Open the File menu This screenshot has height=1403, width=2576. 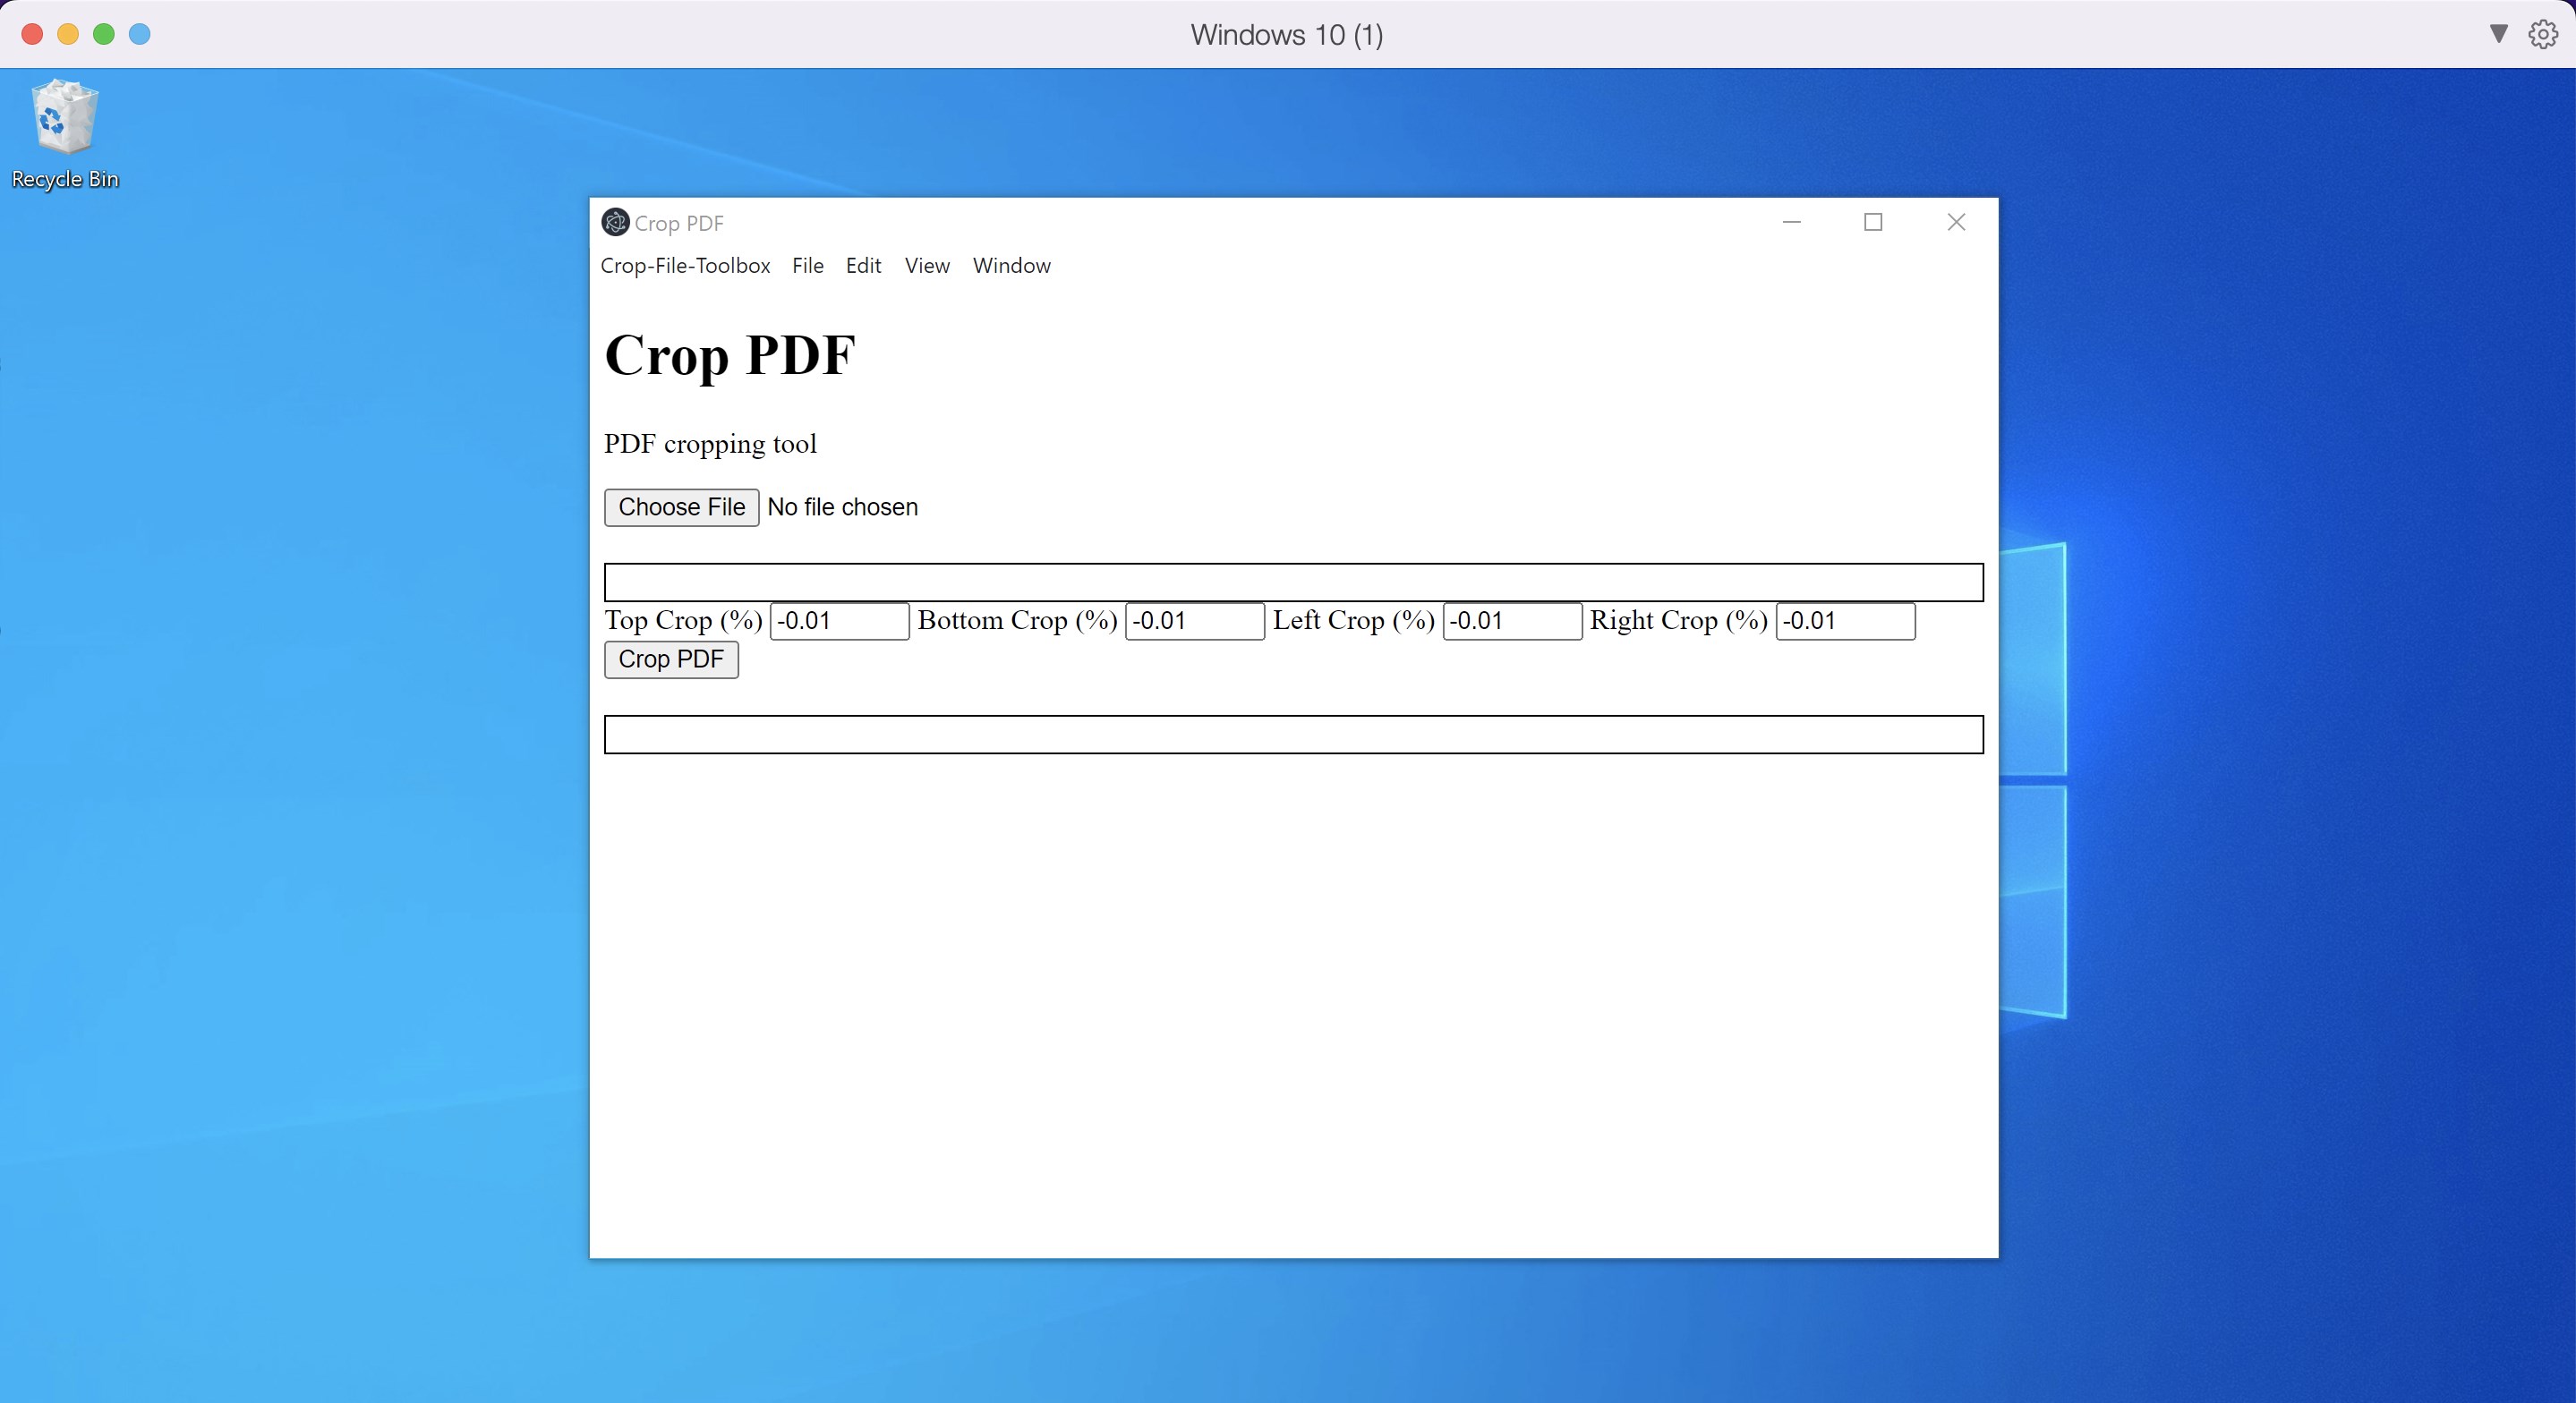pos(808,266)
